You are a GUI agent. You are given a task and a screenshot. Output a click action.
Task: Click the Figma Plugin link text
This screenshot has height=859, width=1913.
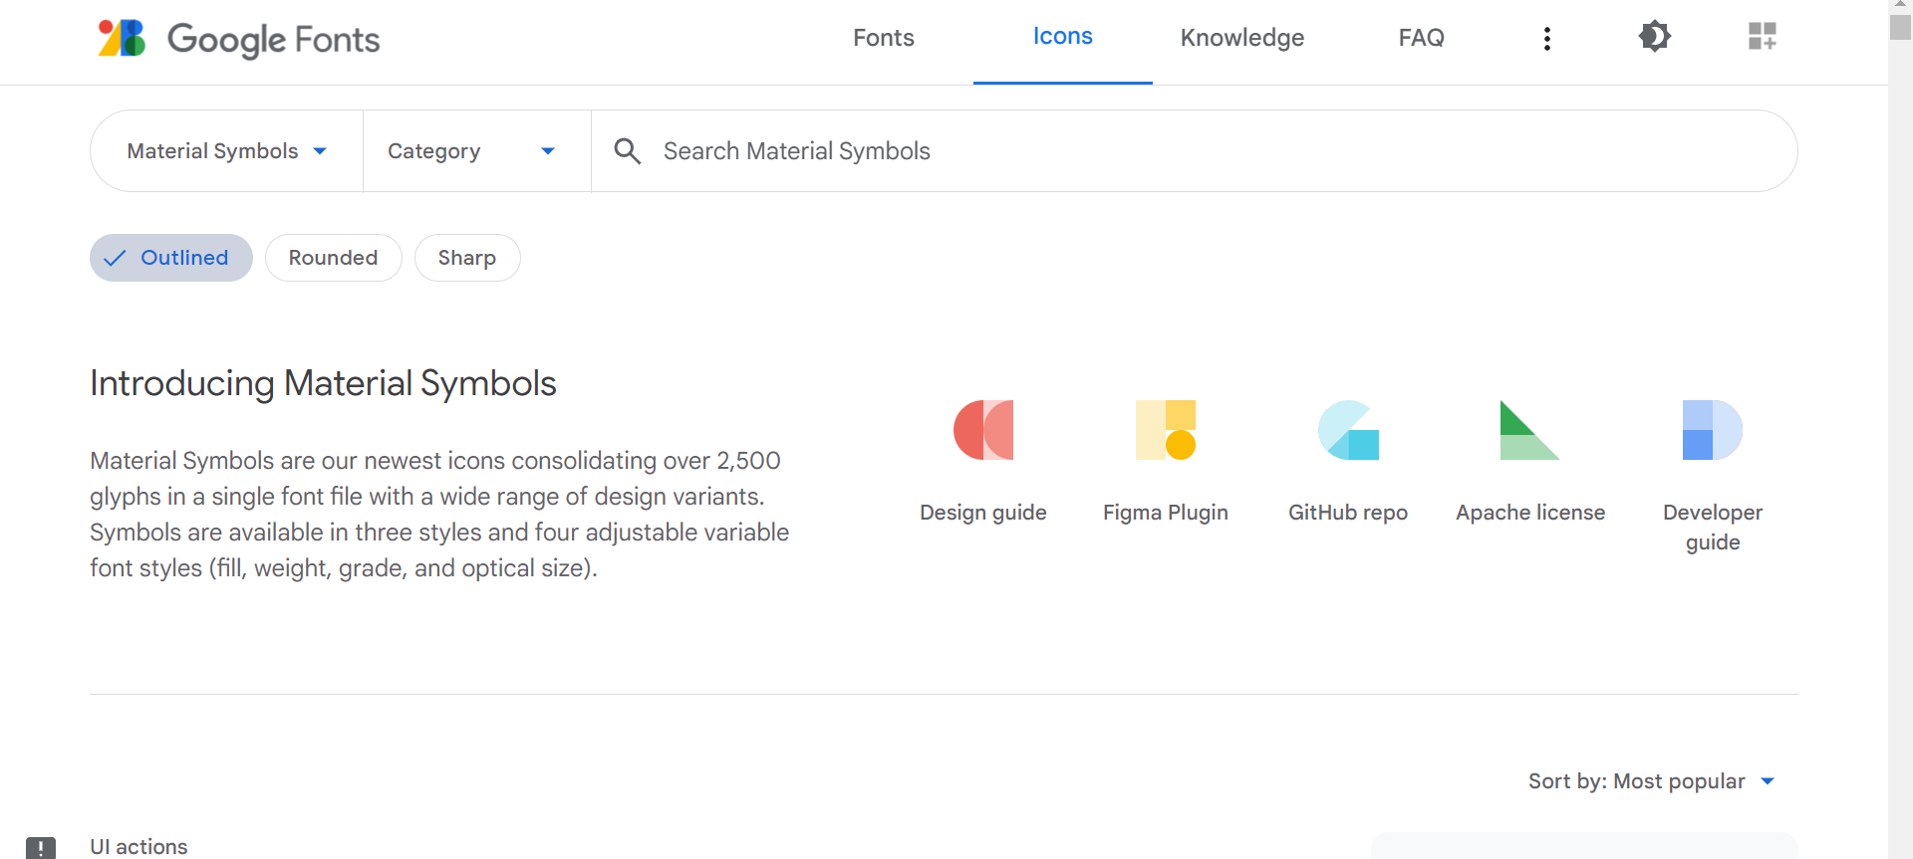point(1166,513)
